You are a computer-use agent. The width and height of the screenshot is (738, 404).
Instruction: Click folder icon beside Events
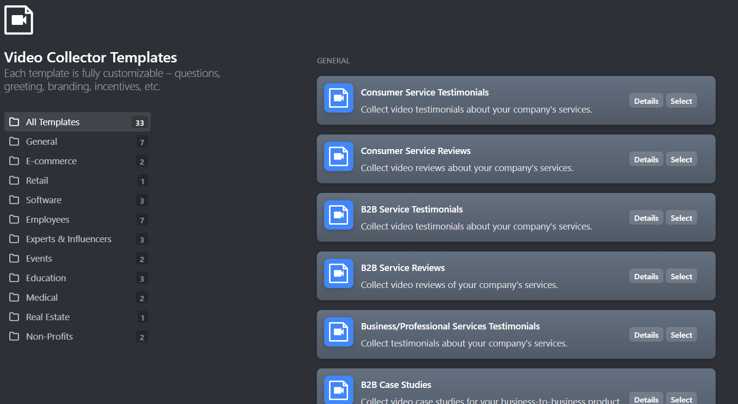click(14, 258)
